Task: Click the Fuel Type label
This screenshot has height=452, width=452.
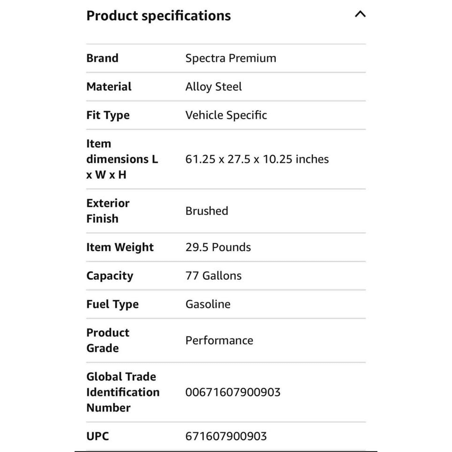Action: (x=112, y=304)
